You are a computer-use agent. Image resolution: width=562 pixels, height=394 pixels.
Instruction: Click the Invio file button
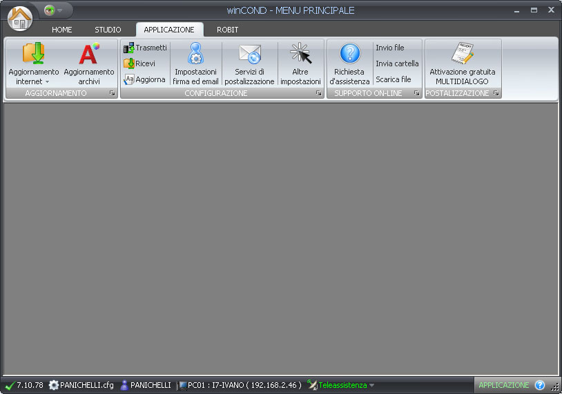(x=390, y=48)
